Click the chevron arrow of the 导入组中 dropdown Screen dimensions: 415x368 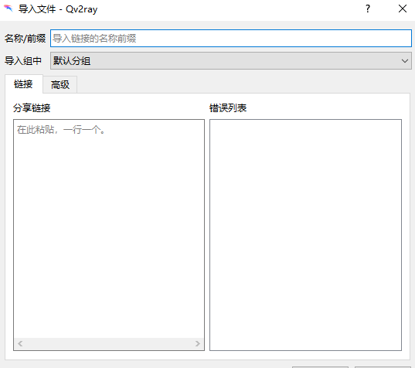point(405,61)
